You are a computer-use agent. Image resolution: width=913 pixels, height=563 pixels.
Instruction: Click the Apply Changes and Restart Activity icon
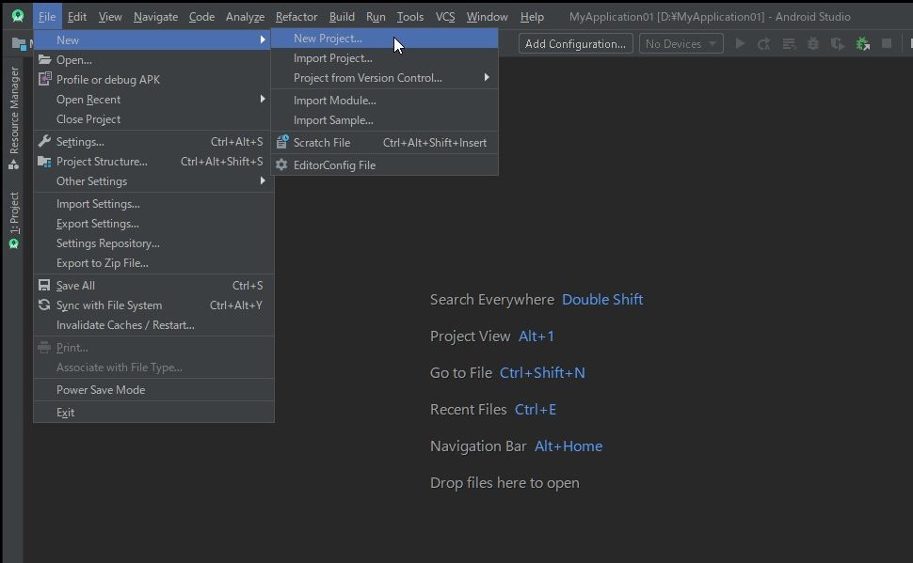[x=764, y=44]
